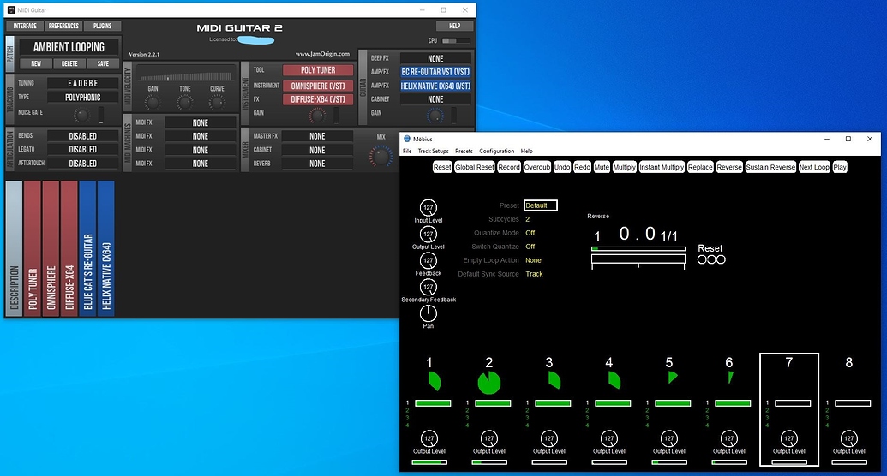Image resolution: width=887 pixels, height=476 pixels.
Task: Open the POLY TUNER tool slot
Action: (x=318, y=70)
